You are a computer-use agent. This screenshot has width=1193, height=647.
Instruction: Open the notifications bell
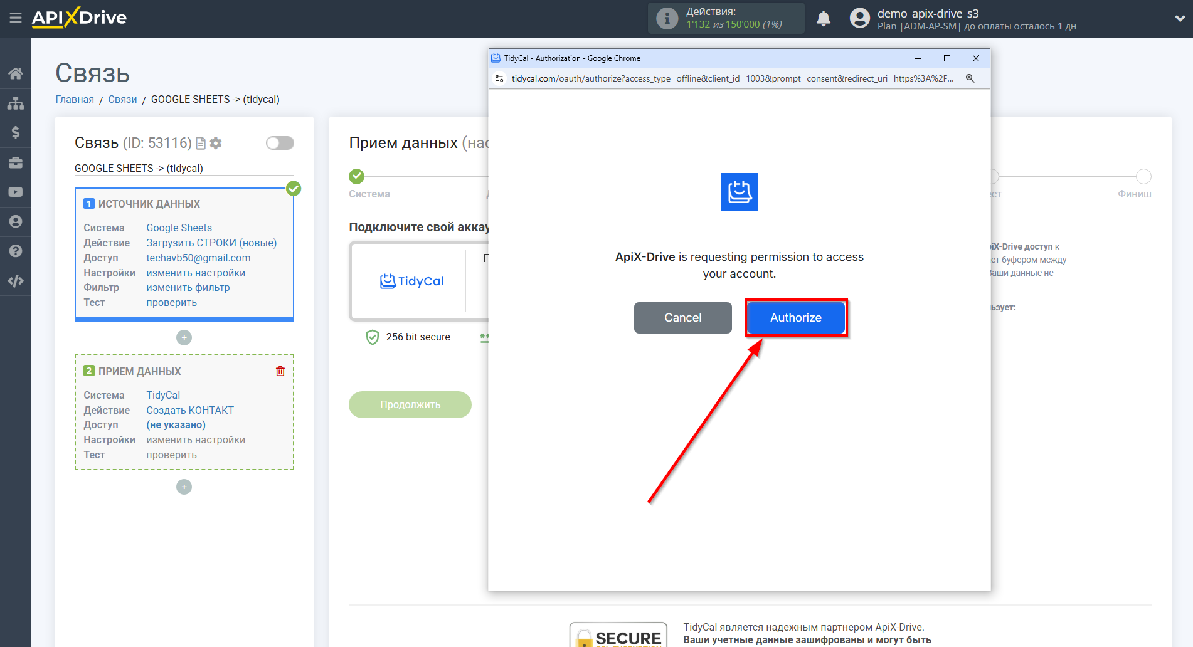click(x=824, y=18)
